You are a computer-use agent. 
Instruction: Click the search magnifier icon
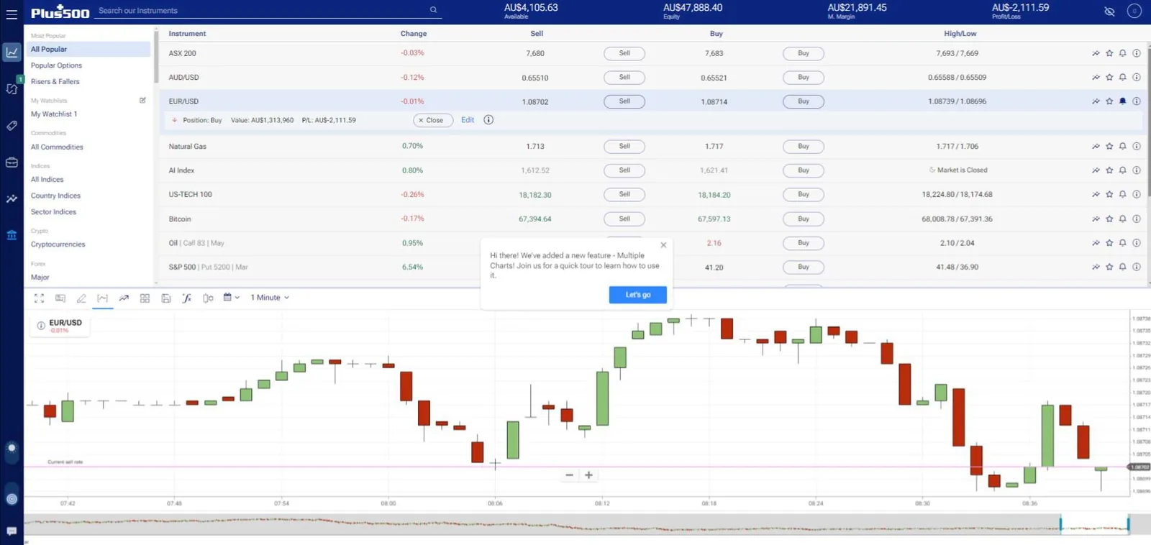pos(433,10)
